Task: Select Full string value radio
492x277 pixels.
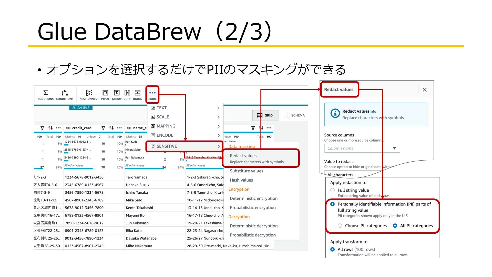Action: click(x=332, y=190)
